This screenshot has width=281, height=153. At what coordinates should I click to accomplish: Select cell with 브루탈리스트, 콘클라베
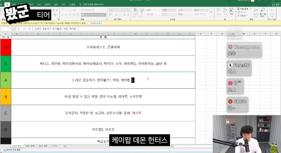[103, 47]
